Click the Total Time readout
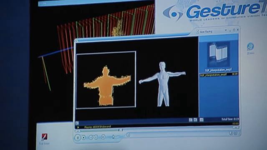Viewport: 267px width, 150px height. pyautogui.click(x=230, y=119)
